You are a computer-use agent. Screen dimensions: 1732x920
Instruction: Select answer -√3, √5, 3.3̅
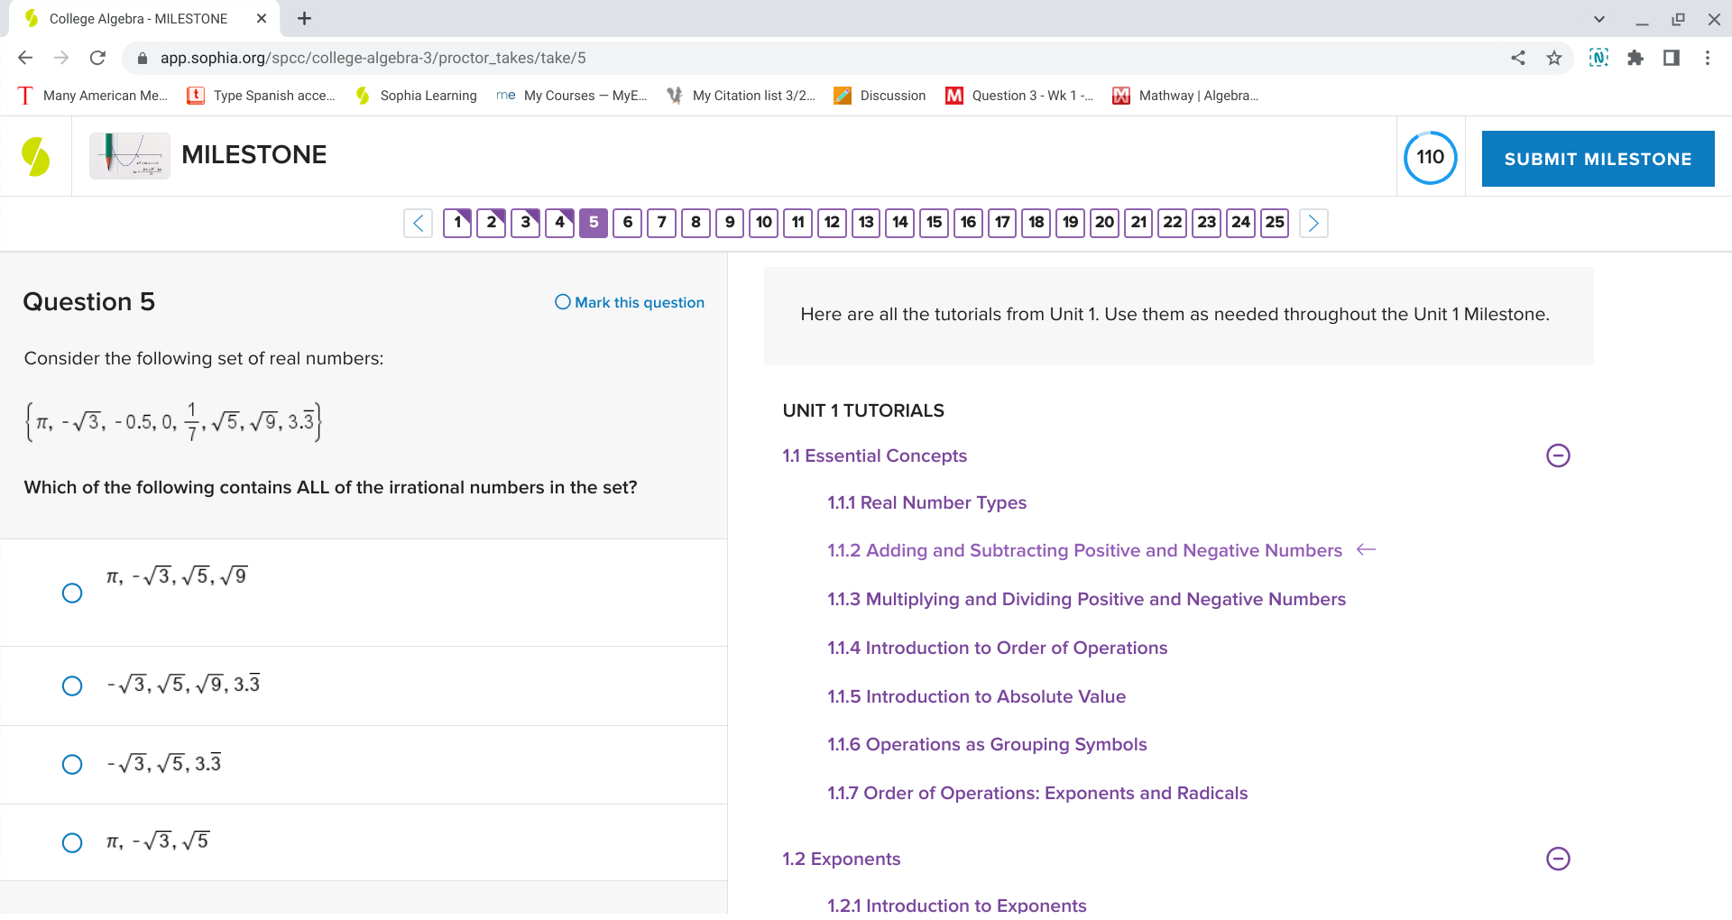72,764
